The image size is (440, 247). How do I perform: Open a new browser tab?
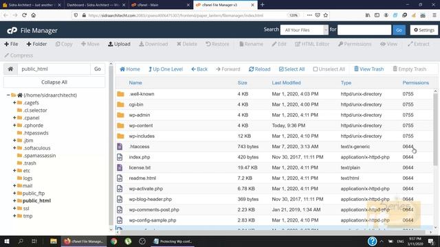coord(262,5)
